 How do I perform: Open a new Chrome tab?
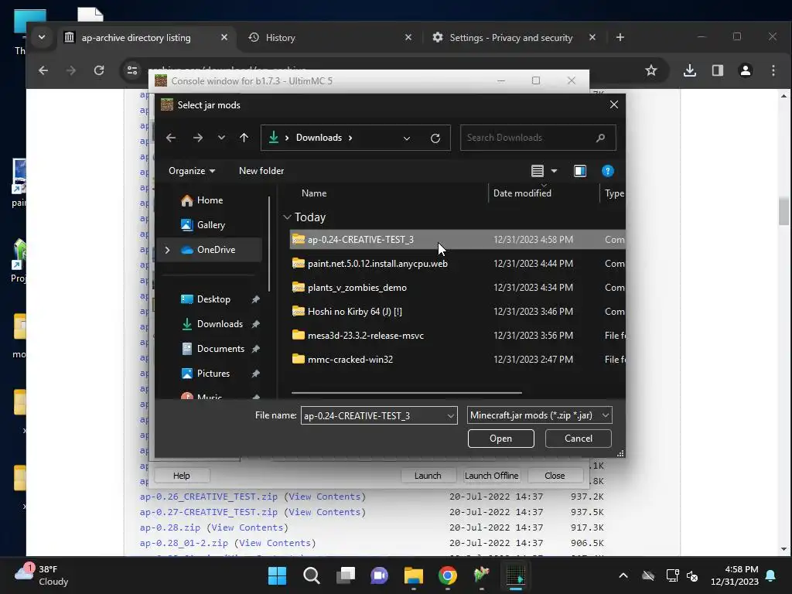coord(620,37)
